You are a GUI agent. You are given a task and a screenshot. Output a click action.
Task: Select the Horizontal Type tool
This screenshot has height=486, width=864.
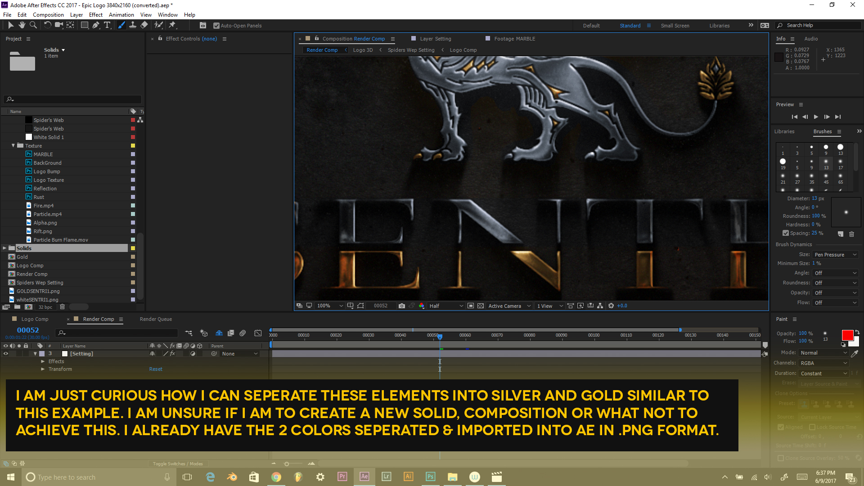tap(107, 25)
